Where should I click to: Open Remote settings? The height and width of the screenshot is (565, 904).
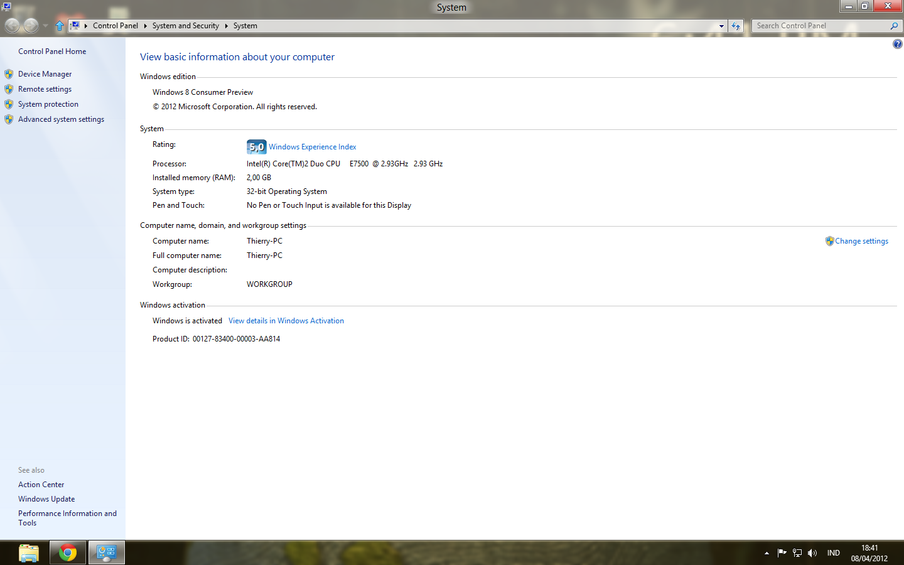coord(45,89)
